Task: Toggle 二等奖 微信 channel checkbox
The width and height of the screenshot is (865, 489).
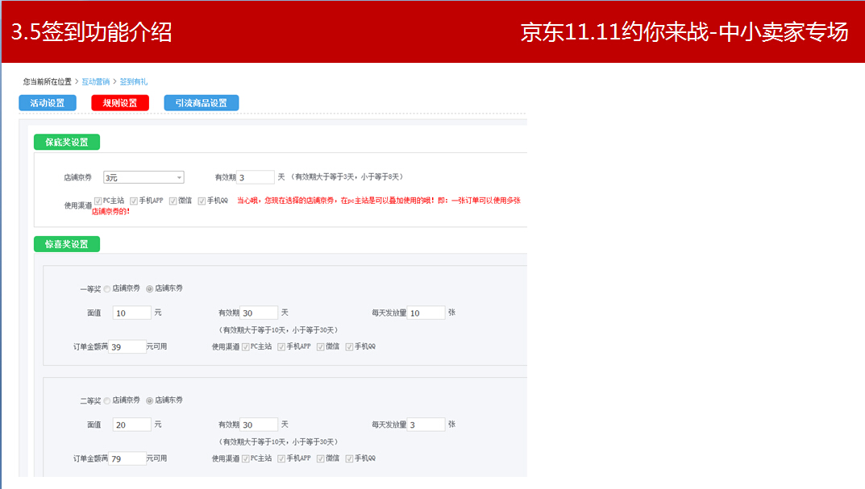Action: click(x=321, y=458)
